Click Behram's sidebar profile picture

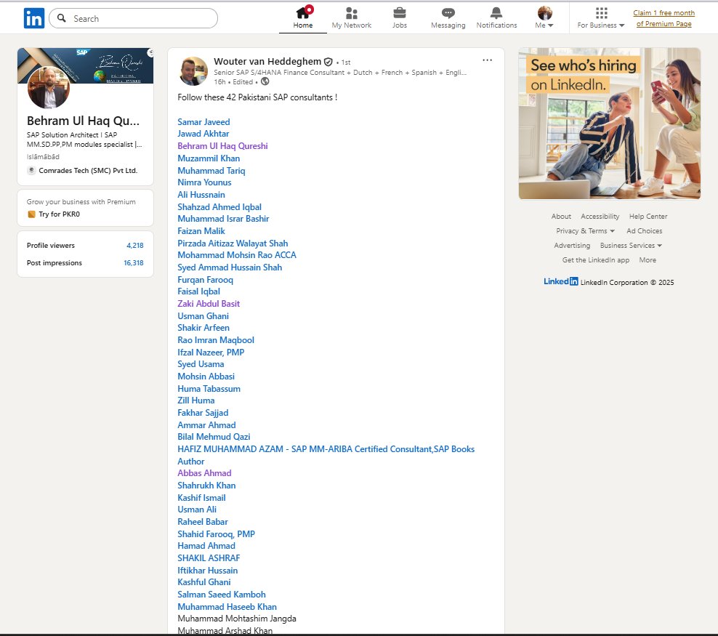tap(49, 87)
